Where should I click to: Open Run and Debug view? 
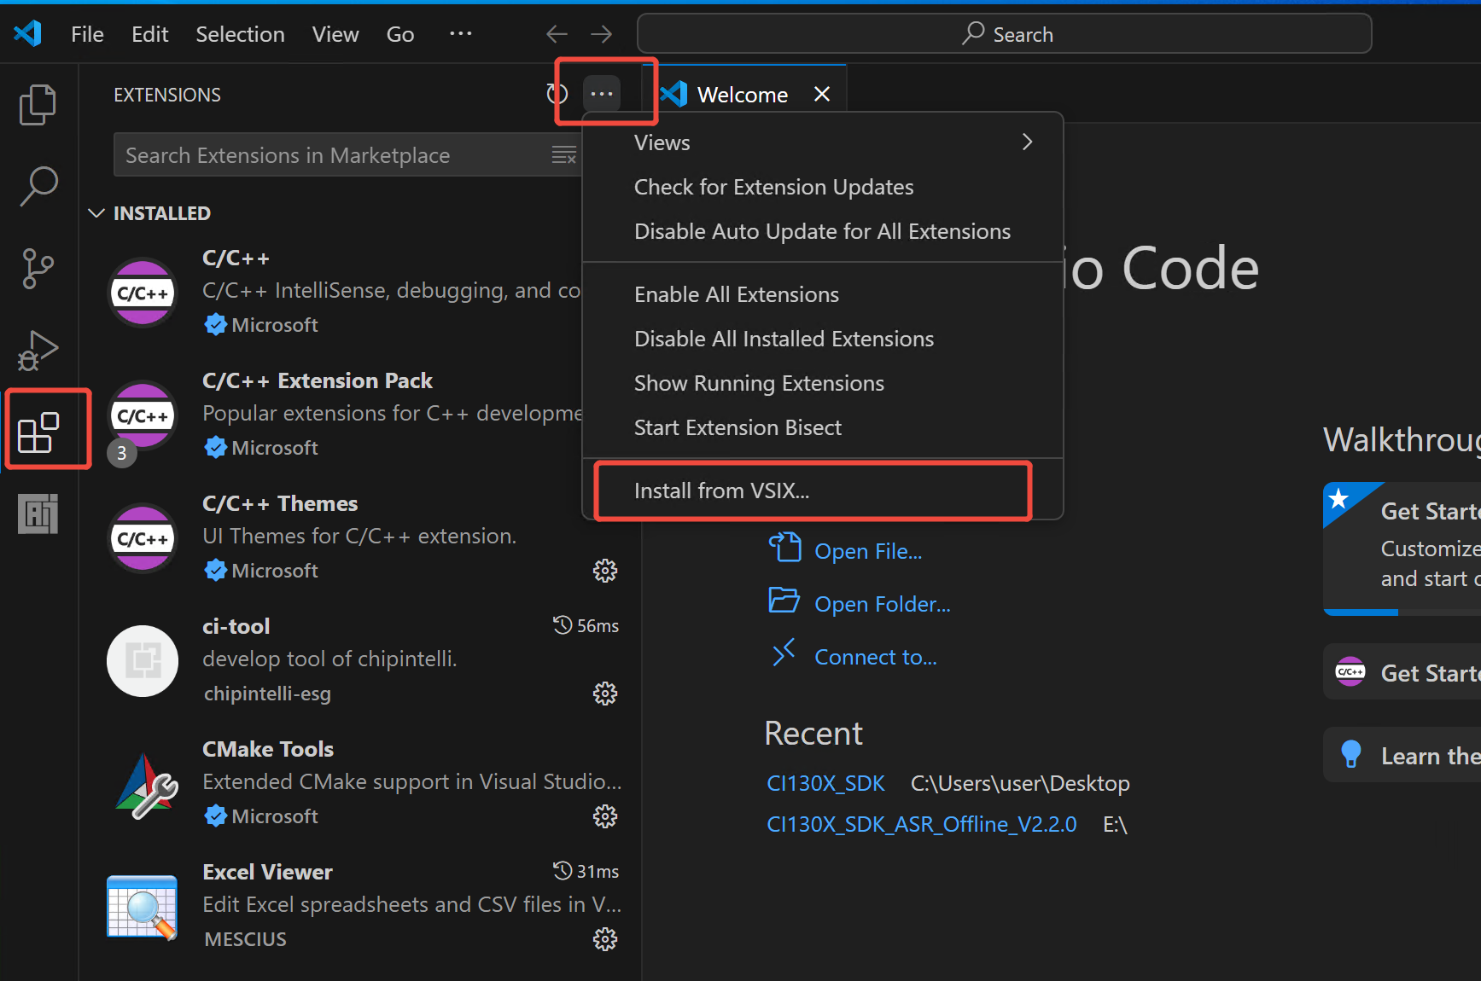[38, 350]
